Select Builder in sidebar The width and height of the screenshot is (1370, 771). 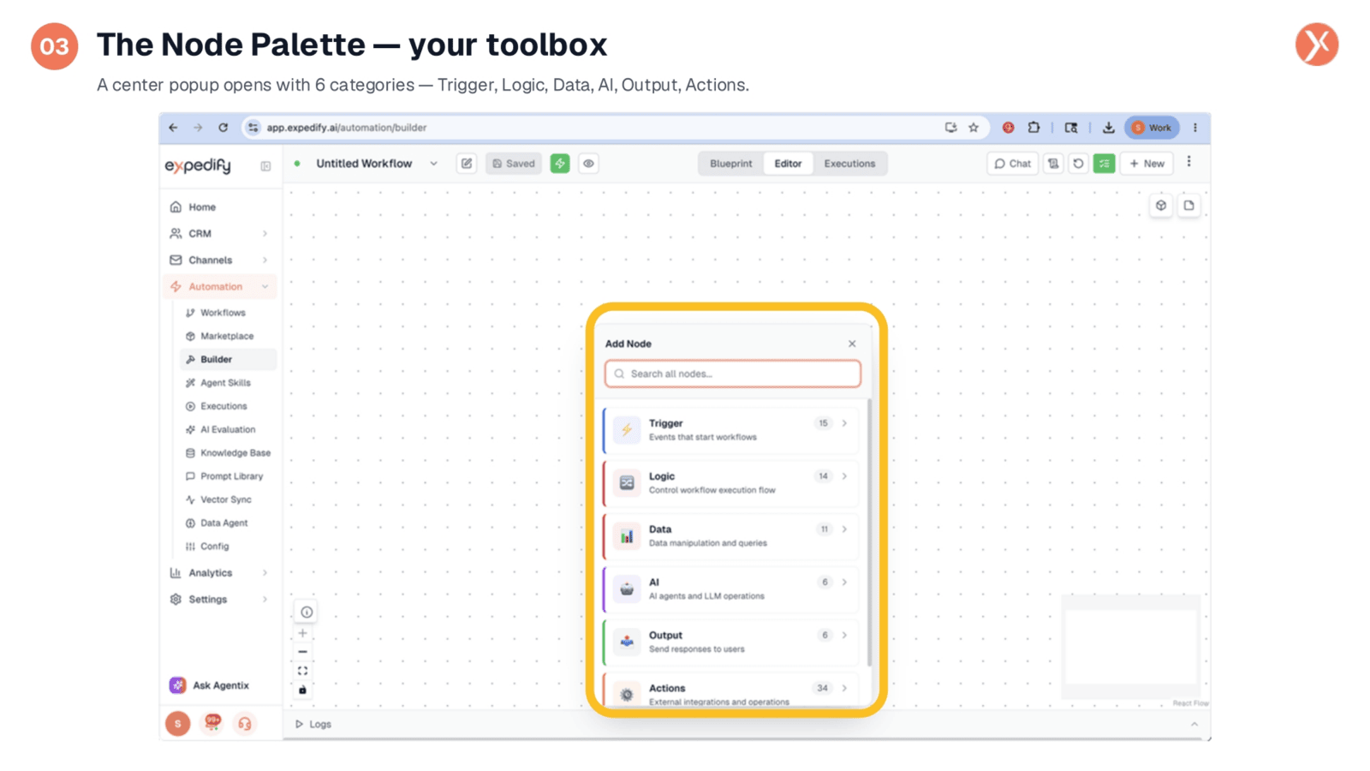[228, 360]
